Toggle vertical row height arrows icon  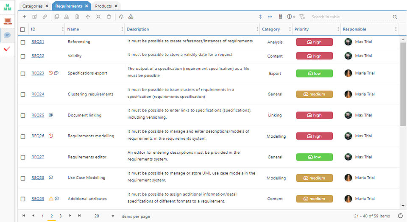pyautogui.click(x=260, y=17)
